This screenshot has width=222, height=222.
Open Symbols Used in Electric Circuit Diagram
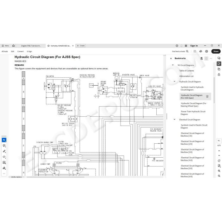pyautogui.click(x=194, y=127)
